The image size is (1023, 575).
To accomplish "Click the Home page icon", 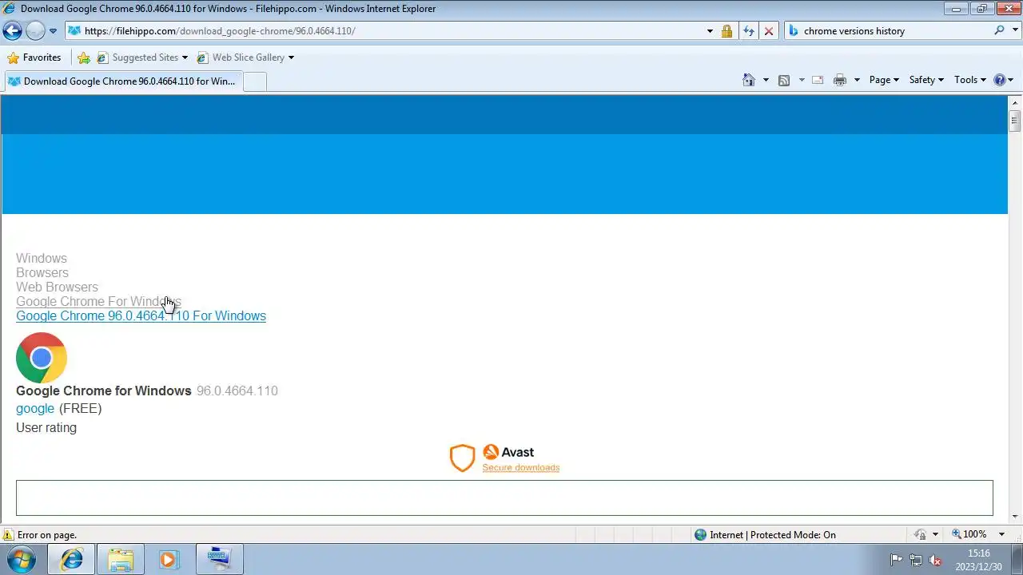I will pos(749,80).
